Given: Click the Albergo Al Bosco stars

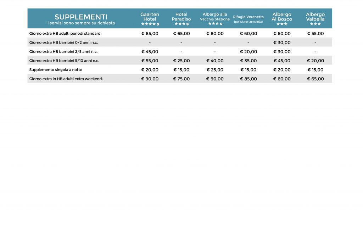Looking at the screenshot, I should (x=282, y=24).
